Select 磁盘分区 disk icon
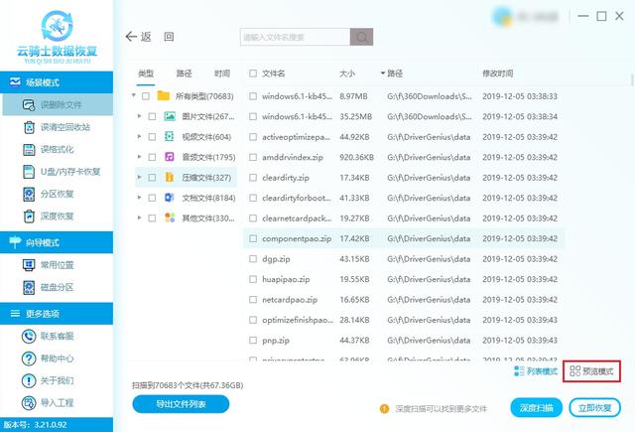The height and width of the screenshot is (432, 635). click(x=29, y=287)
